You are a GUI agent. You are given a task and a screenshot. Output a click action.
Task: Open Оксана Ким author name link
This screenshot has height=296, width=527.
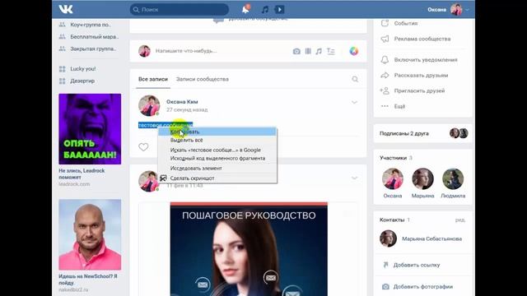(182, 102)
